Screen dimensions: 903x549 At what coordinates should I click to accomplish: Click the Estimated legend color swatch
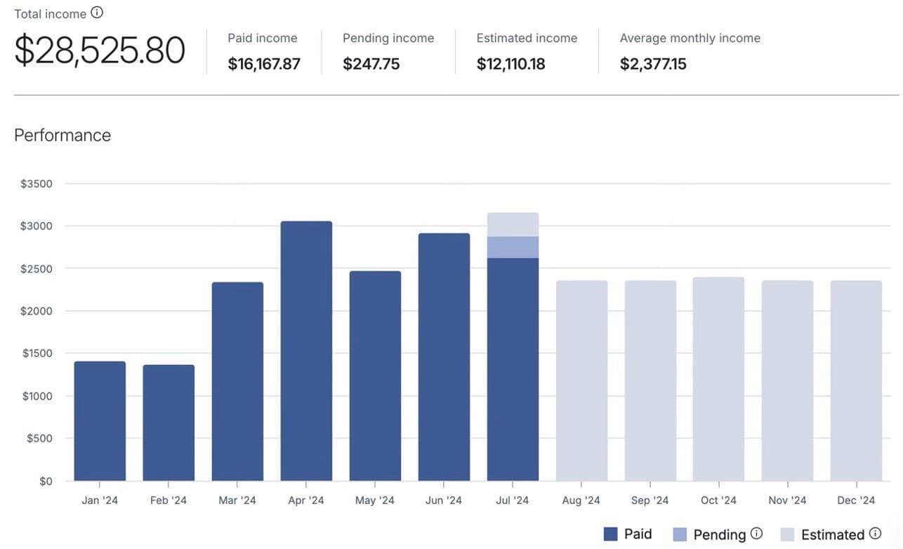coord(787,534)
